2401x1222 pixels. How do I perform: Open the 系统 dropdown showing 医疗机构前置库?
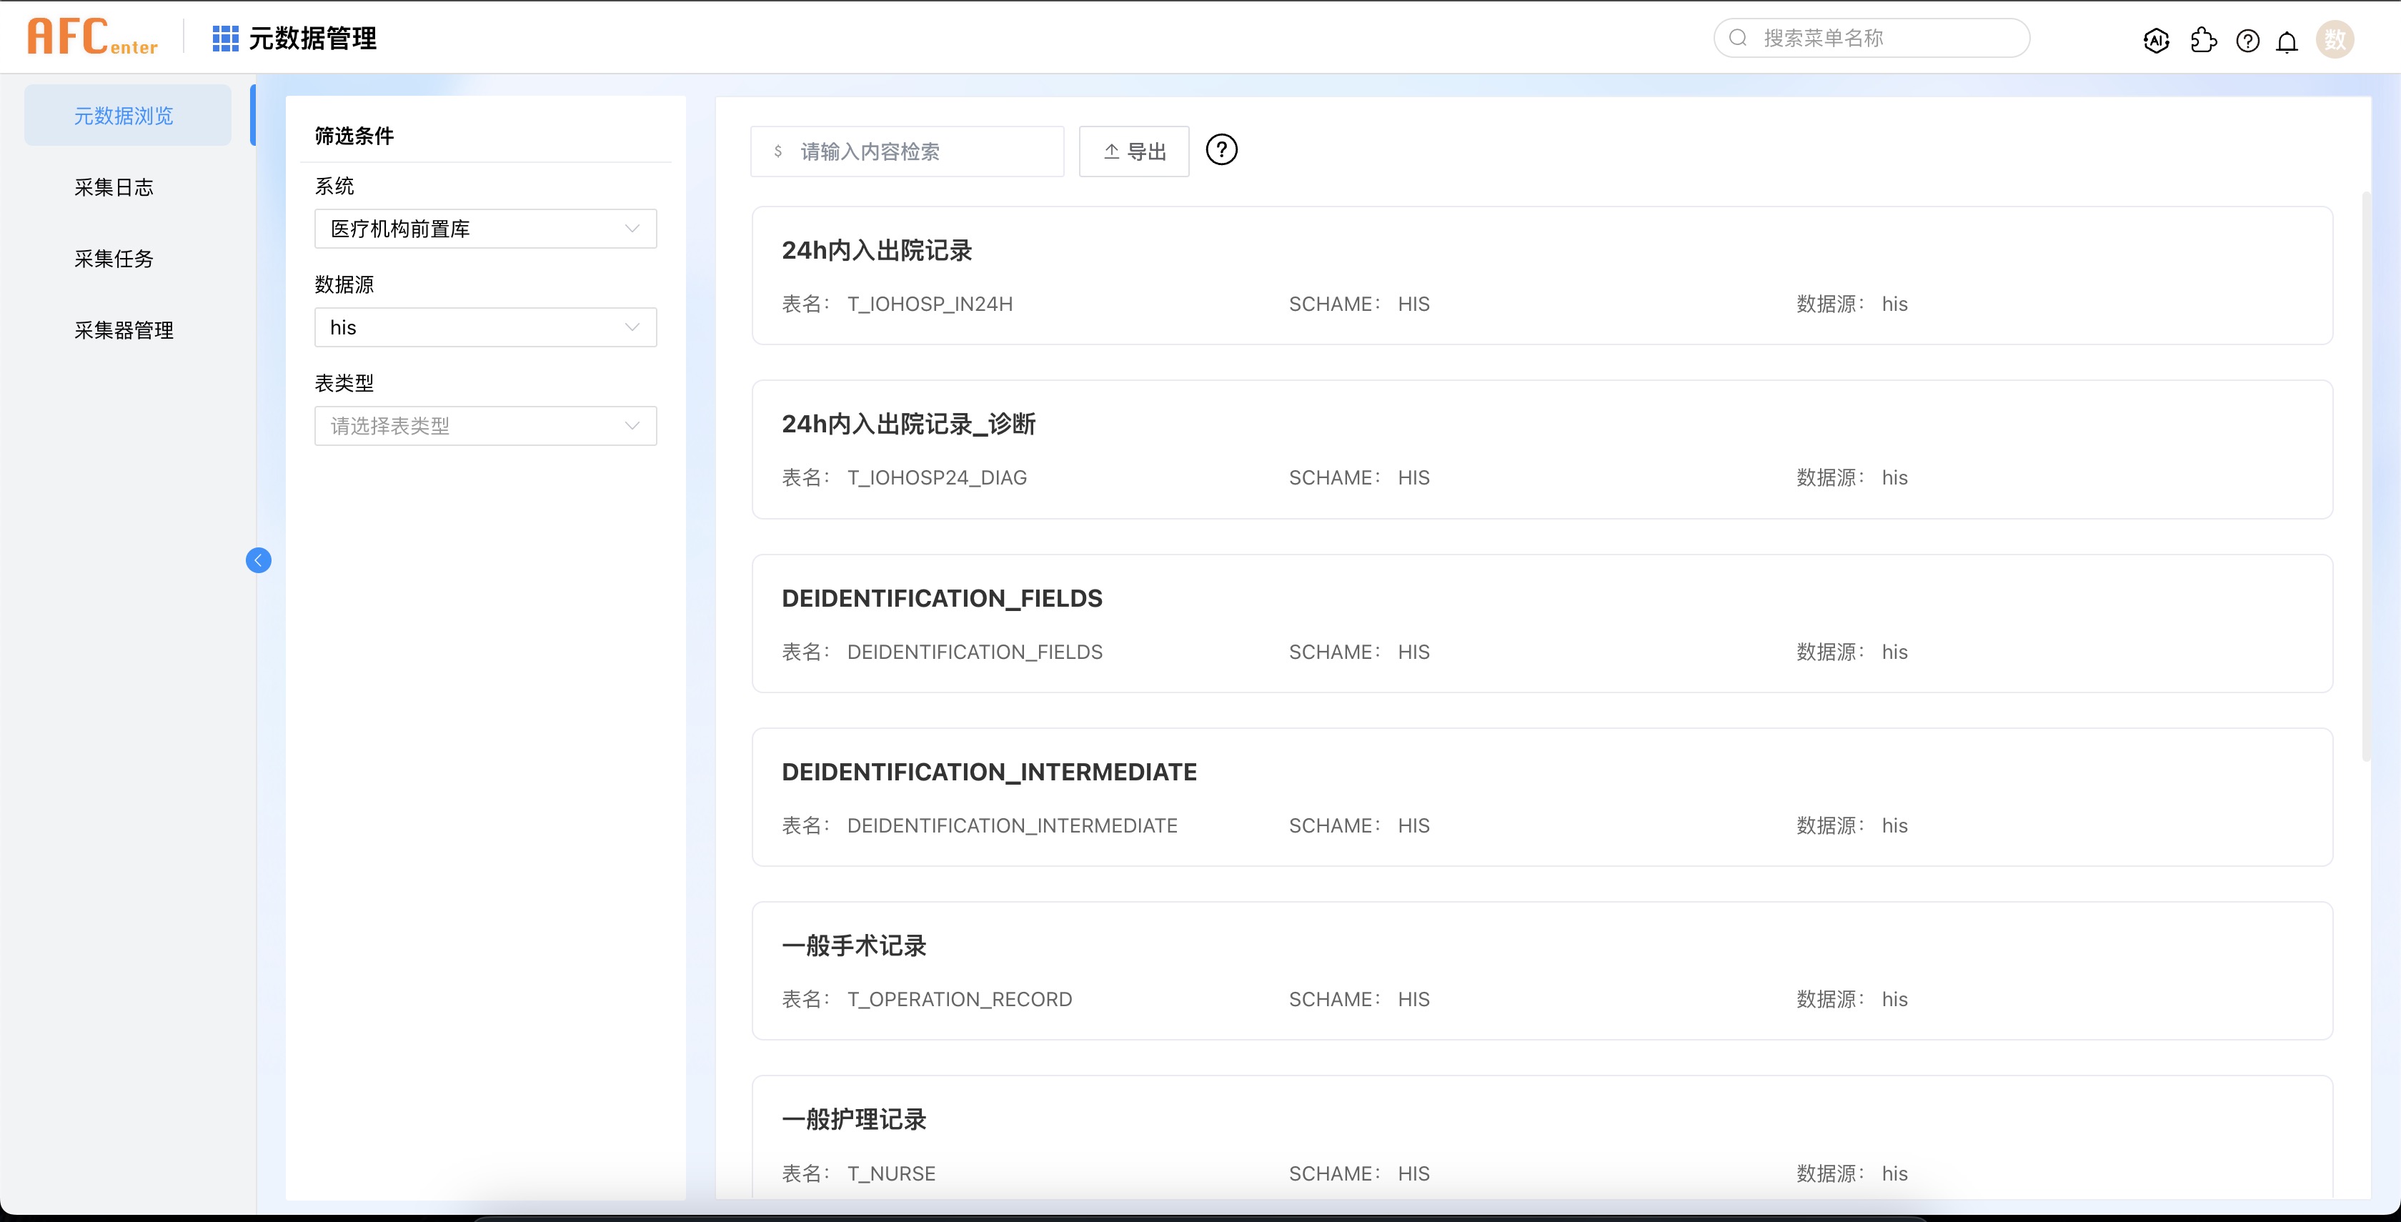484,229
